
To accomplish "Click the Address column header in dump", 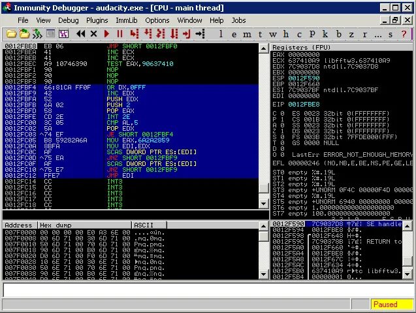I will 20,225.
